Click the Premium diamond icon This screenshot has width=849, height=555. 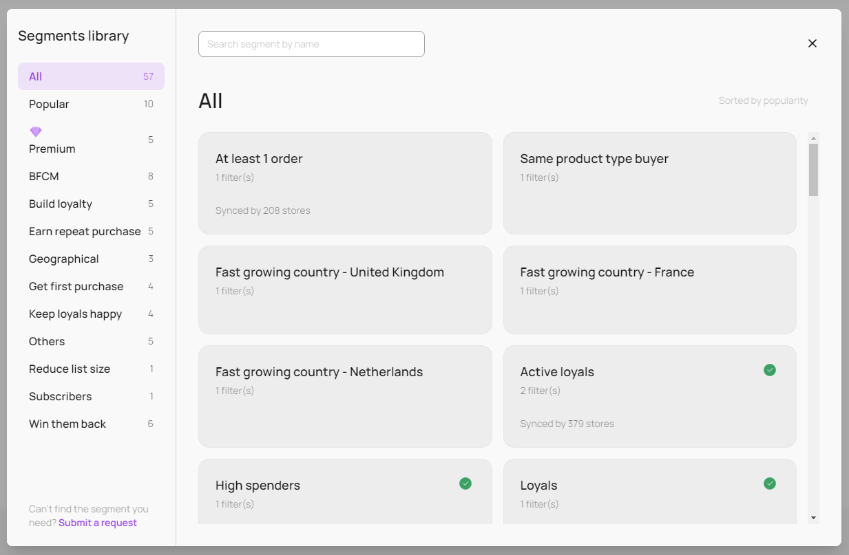(36, 131)
